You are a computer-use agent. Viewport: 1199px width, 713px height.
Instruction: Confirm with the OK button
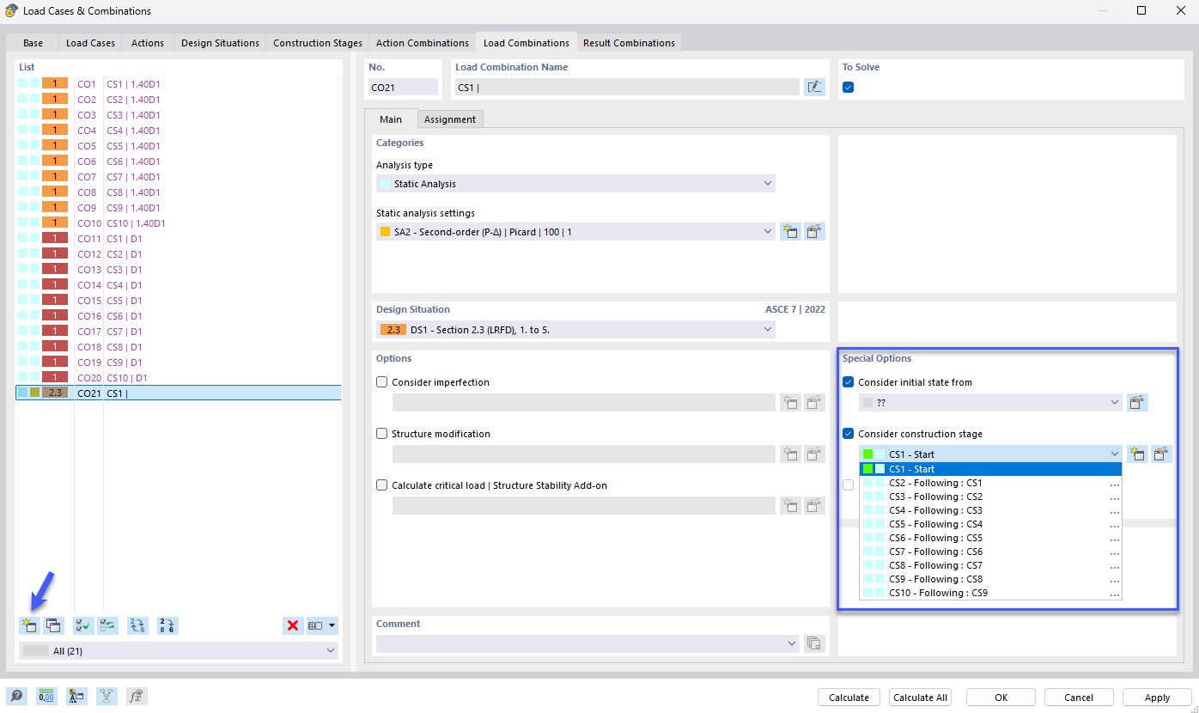tap(1001, 698)
